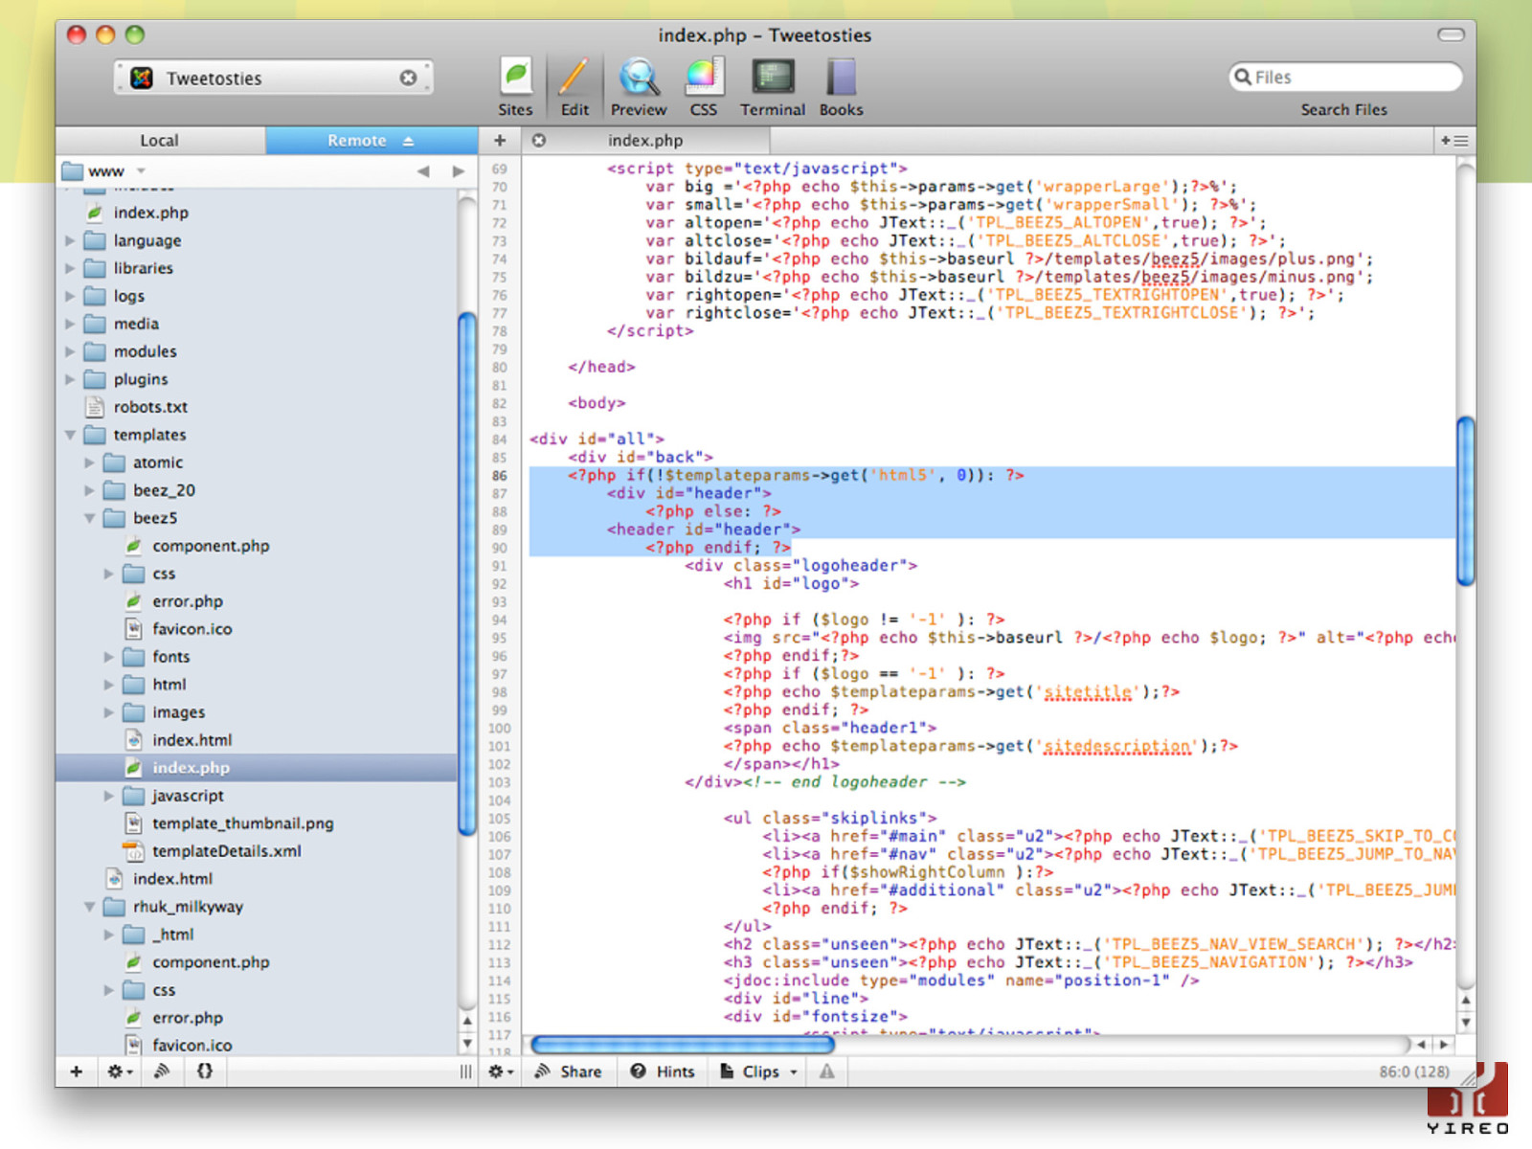The height and width of the screenshot is (1149, 1532).
Task: Expand the libraries folder
Action: pyautogui.click(x=70, y=268)
